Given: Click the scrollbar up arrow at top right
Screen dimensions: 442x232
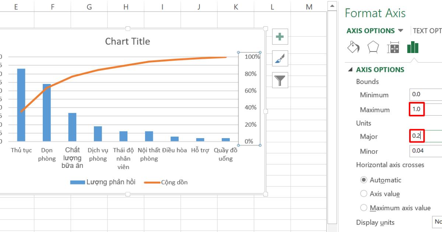Looking at the screenshot, I should pos(333,5).
